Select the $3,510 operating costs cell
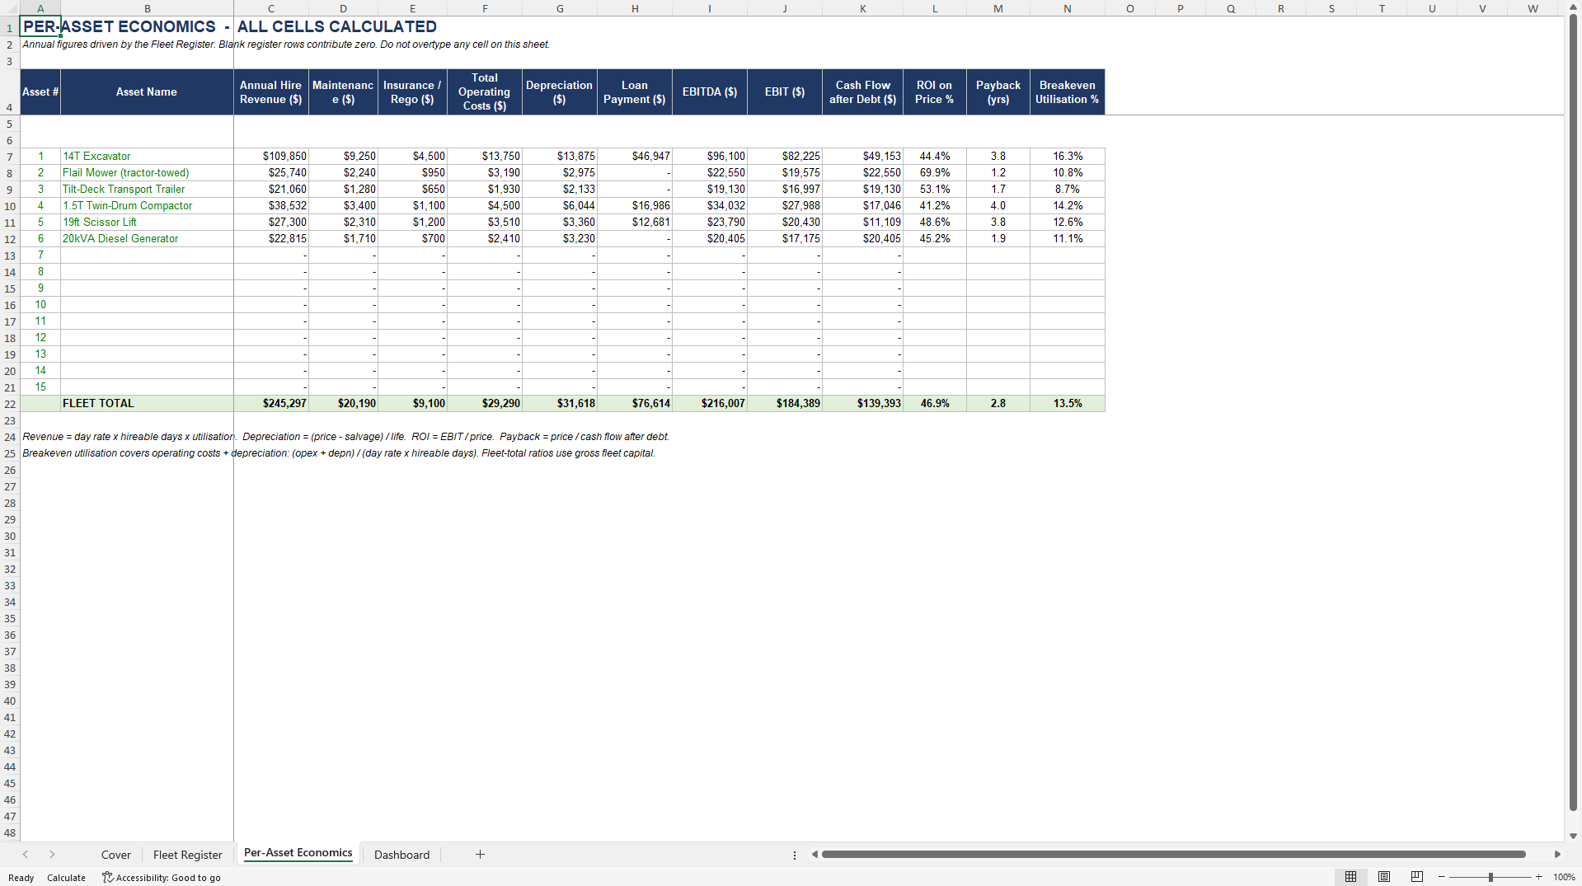Screen dimensions: 1582x886 [485, 223]
